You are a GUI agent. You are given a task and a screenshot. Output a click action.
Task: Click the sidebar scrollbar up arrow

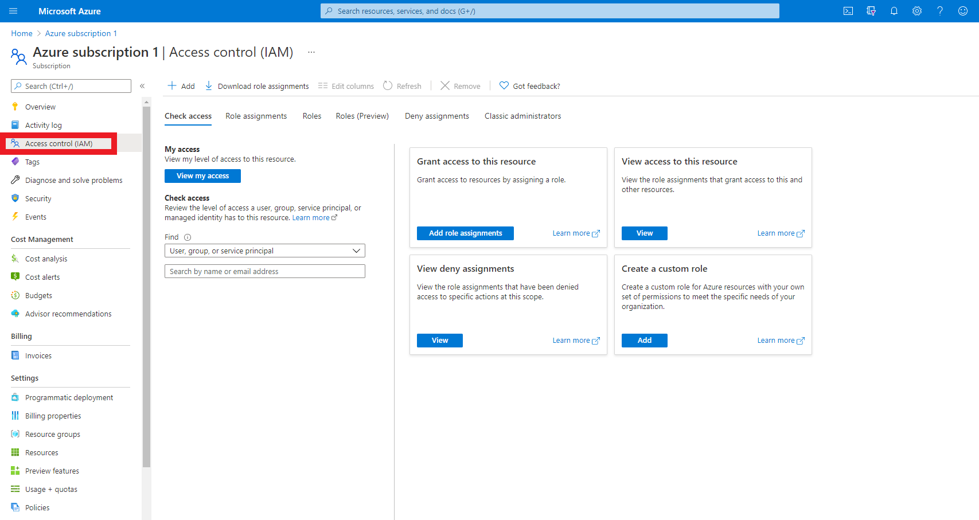point(146,102)
